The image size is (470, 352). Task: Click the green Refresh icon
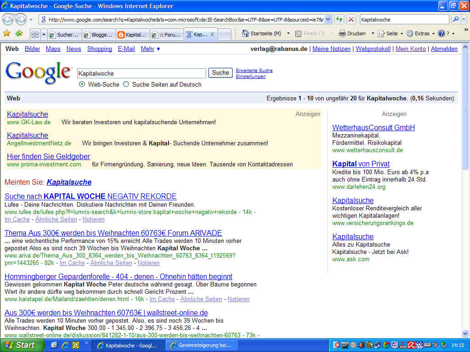pos(339,19)
